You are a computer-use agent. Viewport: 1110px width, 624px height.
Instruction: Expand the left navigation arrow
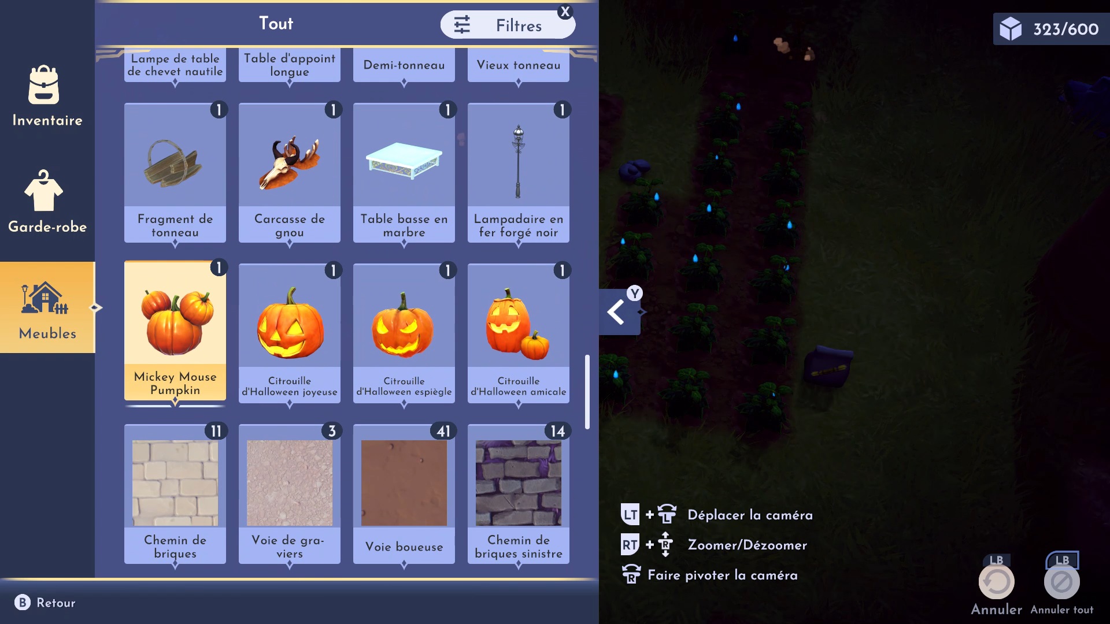coord(616,311)
